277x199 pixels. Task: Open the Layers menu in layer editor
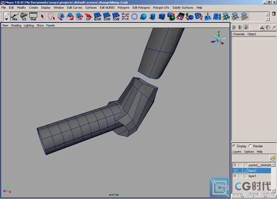pyautogui.click(x=237, y=152)
